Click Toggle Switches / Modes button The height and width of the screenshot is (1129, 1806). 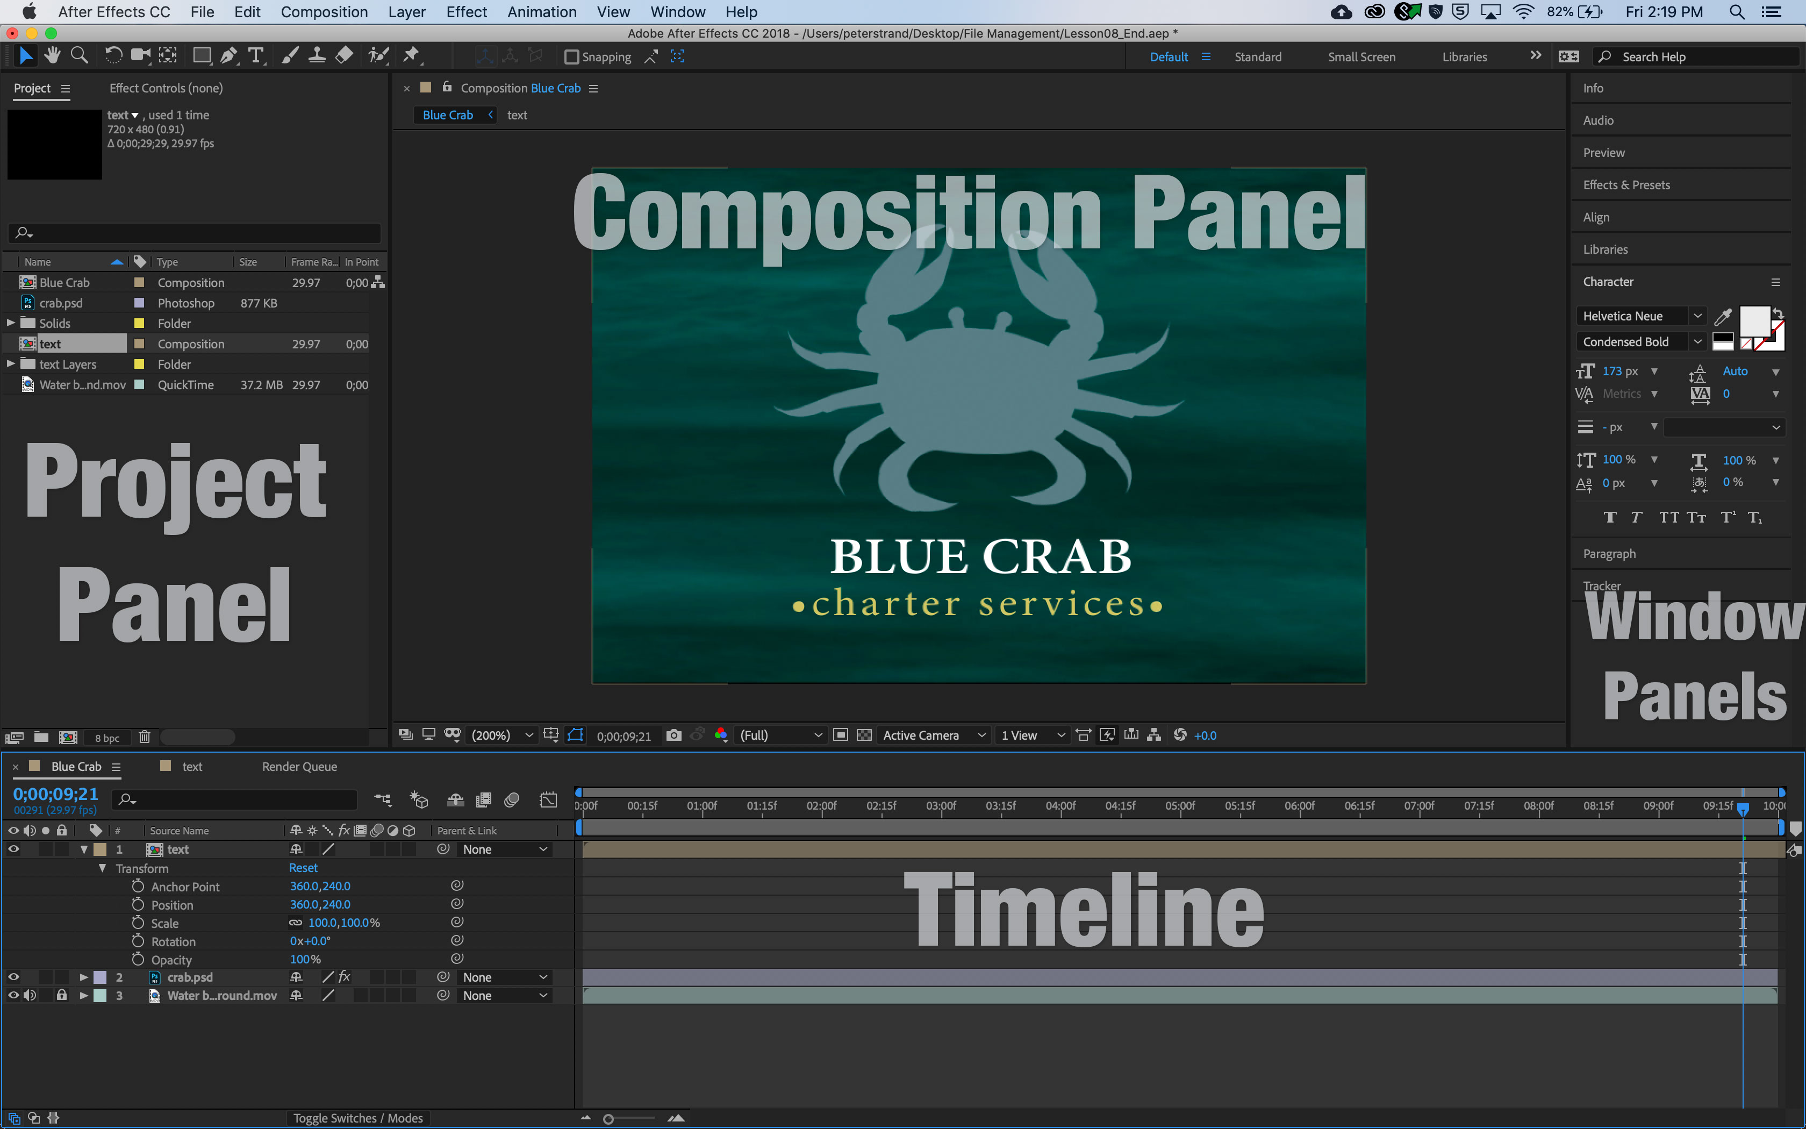357,1118
